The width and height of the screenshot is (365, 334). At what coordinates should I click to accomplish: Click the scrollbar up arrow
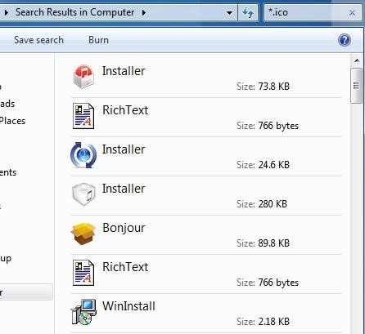pos(357,60)
